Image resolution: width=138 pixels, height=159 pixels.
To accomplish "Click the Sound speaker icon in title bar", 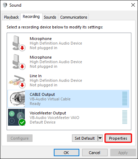I will coord(5,5).
